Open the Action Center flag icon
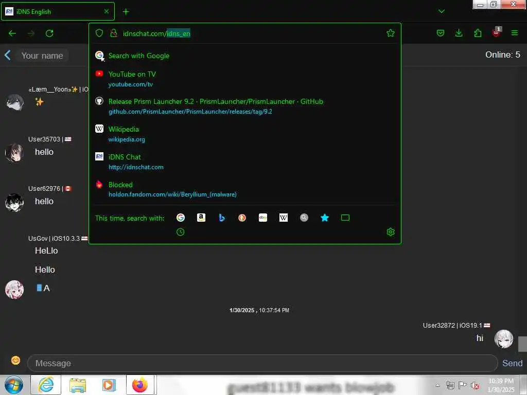527x395 pixels. click(463, 385)
